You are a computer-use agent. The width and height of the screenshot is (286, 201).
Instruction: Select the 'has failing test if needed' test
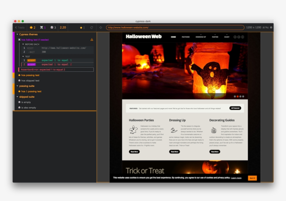tap(35, 40)
